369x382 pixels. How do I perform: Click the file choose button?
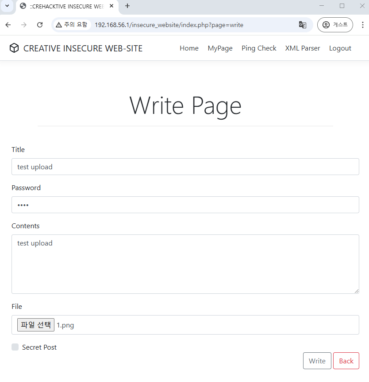point(36,325)
